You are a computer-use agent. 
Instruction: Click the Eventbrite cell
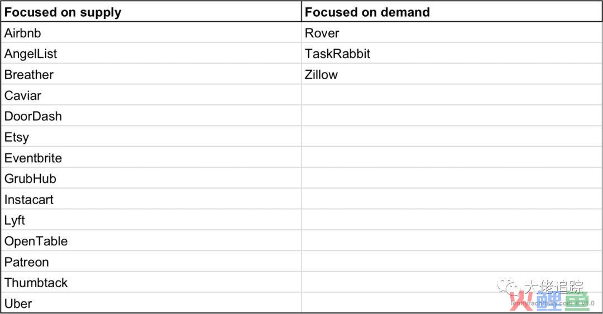[x=151, y=157]
